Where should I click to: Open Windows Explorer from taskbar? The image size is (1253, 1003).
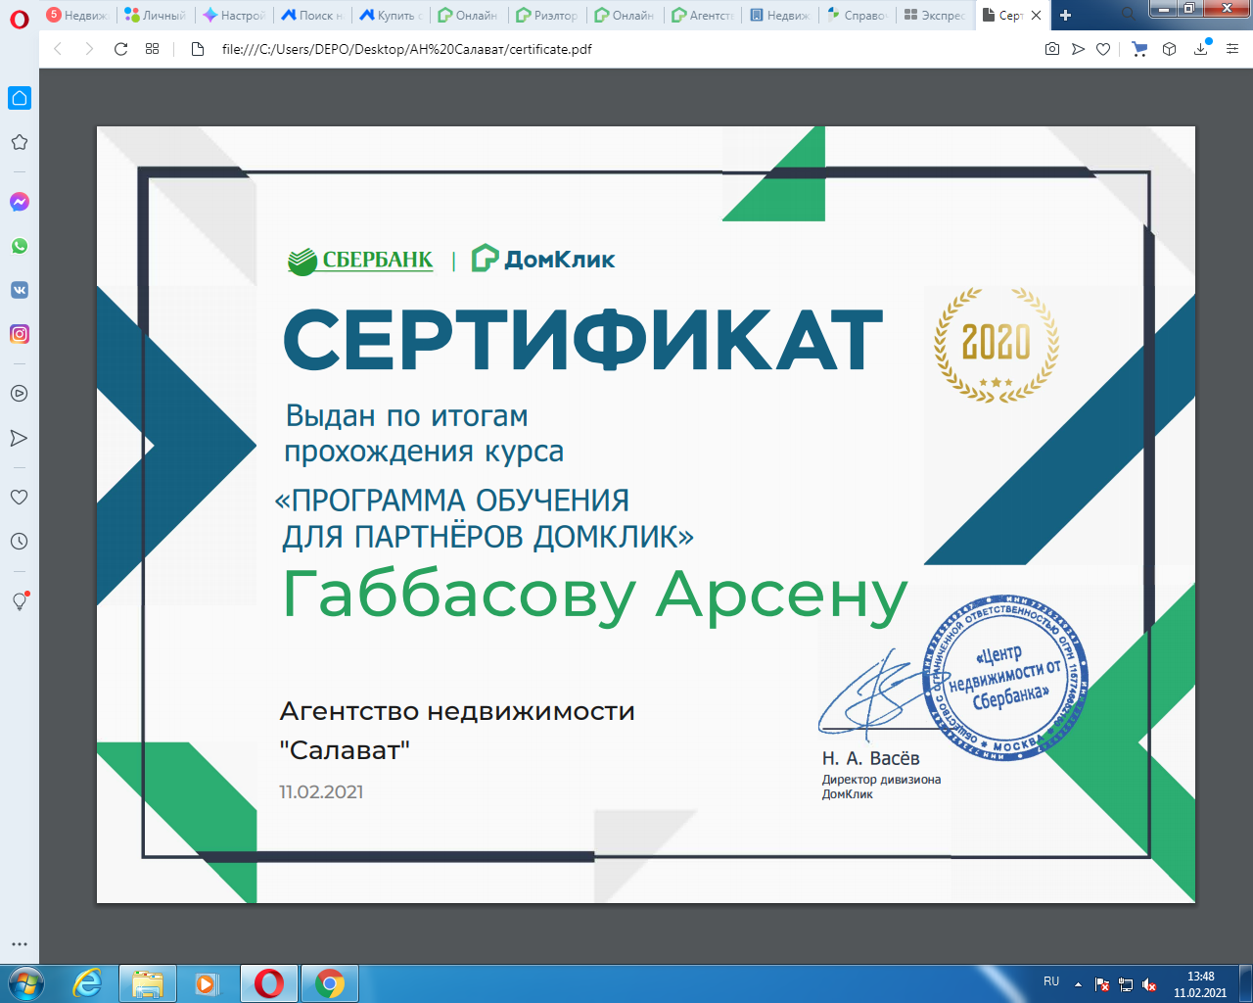[148, 983]
